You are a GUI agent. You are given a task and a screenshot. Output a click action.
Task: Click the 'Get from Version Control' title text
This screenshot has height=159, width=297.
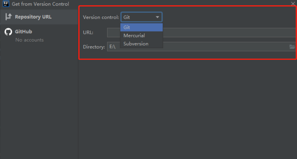[40, 4]
